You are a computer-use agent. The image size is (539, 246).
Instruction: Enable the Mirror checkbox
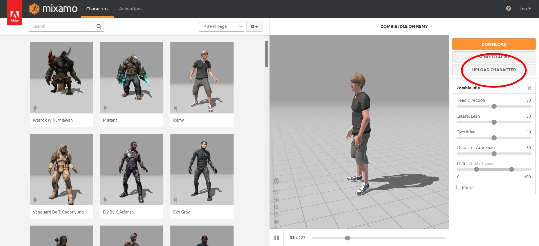click(x=459, y=187)
